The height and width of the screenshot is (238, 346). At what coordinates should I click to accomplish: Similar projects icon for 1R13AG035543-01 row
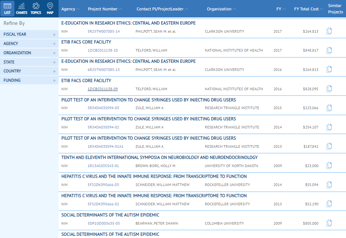[x=329, y=166]
